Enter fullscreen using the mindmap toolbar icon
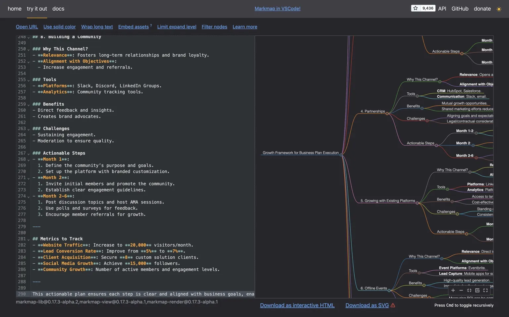The height and width of the screenshot is (317, 509). point(485,291)
